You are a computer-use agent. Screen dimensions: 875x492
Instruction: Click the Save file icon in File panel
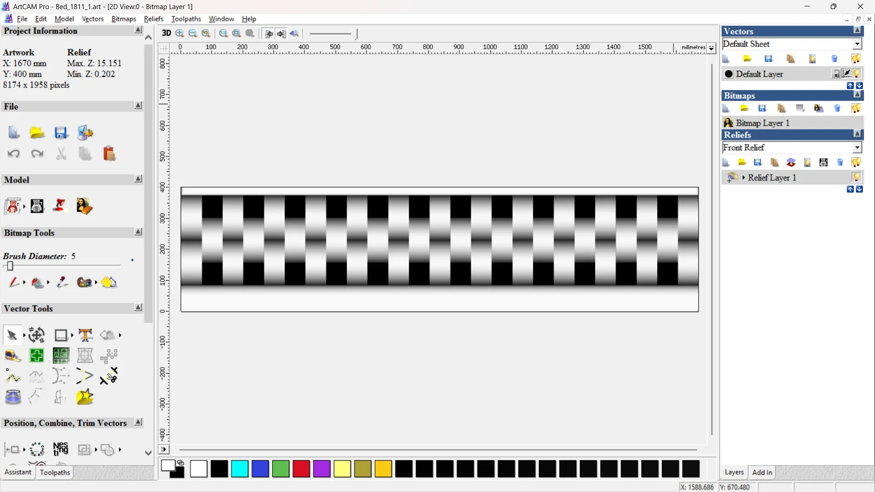click(x=61, y=133)
